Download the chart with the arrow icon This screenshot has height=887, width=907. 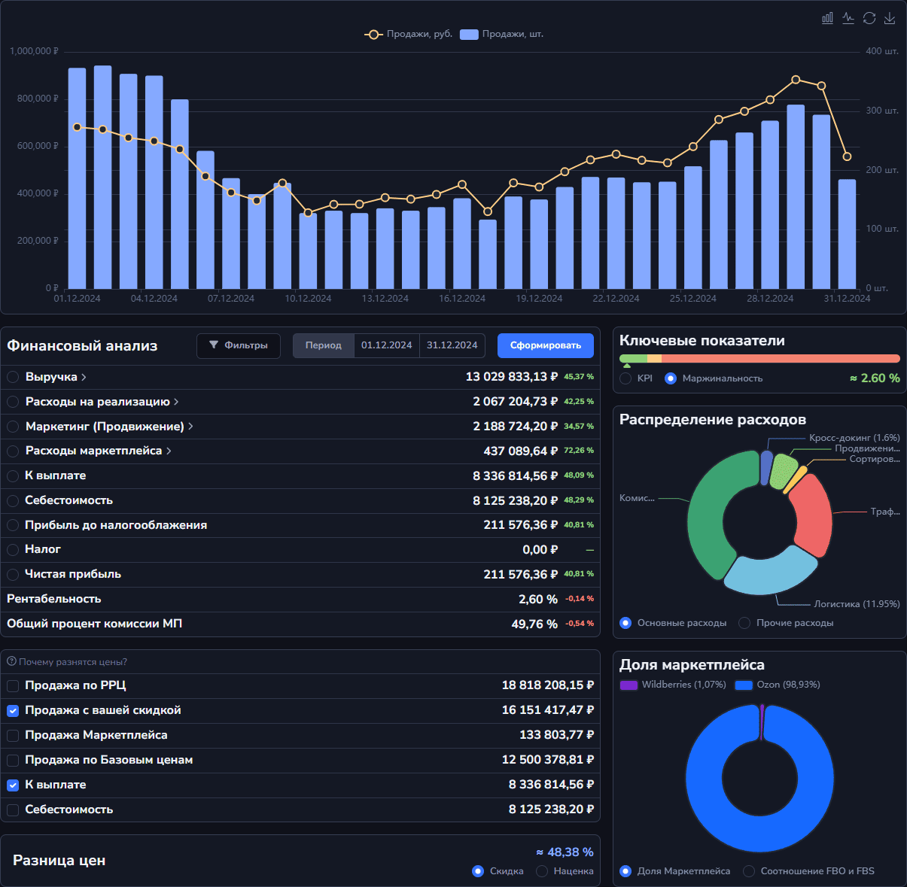coord(890,18)
